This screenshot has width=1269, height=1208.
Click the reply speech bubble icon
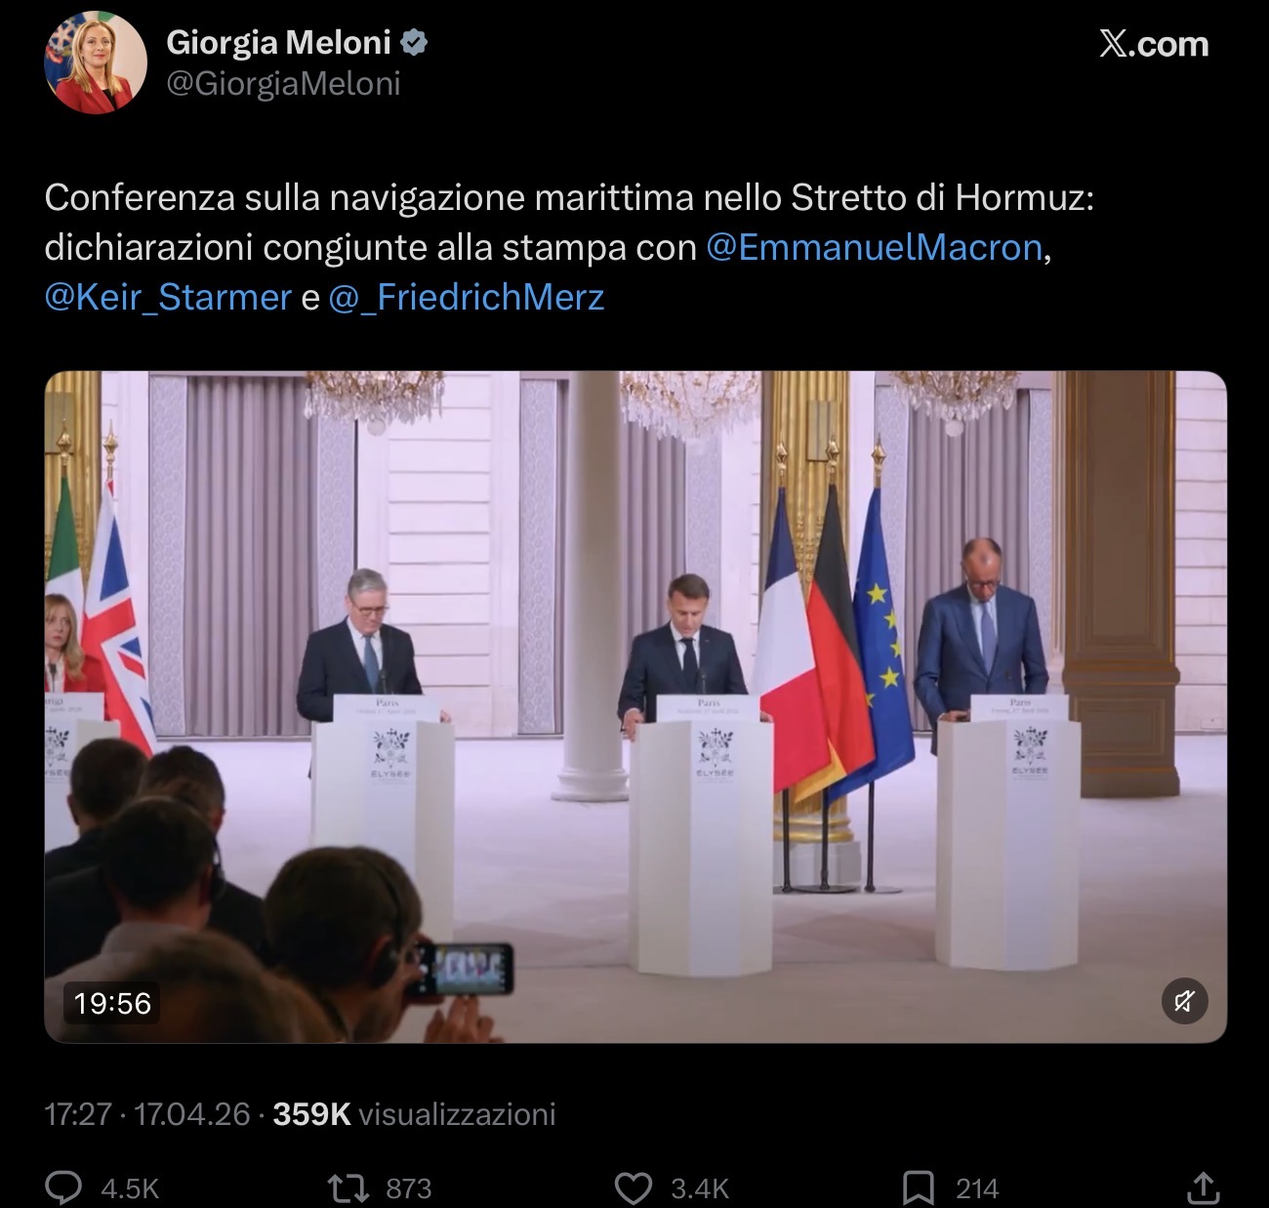point(64,1187)
